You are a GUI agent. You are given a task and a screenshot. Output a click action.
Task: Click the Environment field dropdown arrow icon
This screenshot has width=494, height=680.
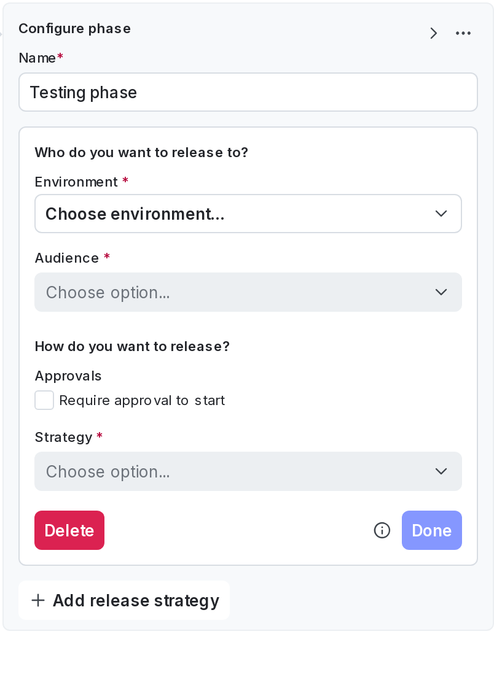click(x=441, y=214)
